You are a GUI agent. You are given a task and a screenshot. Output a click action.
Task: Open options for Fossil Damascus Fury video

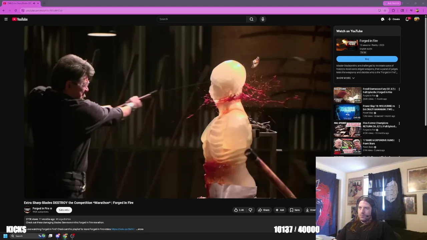(x=399, y=89)
